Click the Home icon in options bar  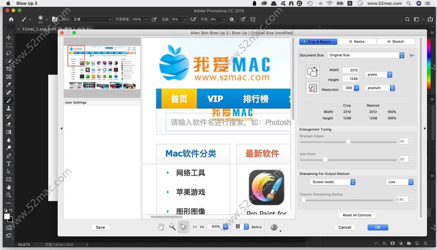pos(11,19)
